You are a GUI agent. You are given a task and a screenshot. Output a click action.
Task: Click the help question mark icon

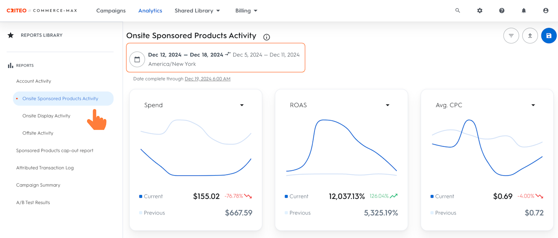[502, 10]
